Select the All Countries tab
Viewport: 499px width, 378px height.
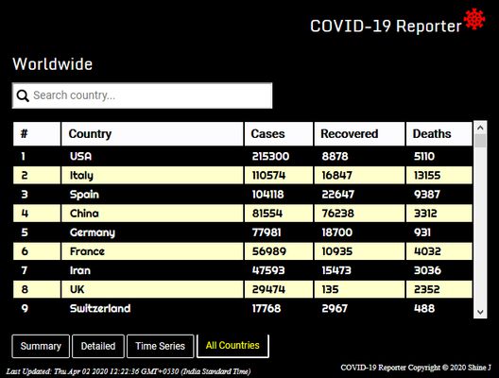[x=232, y=346]
